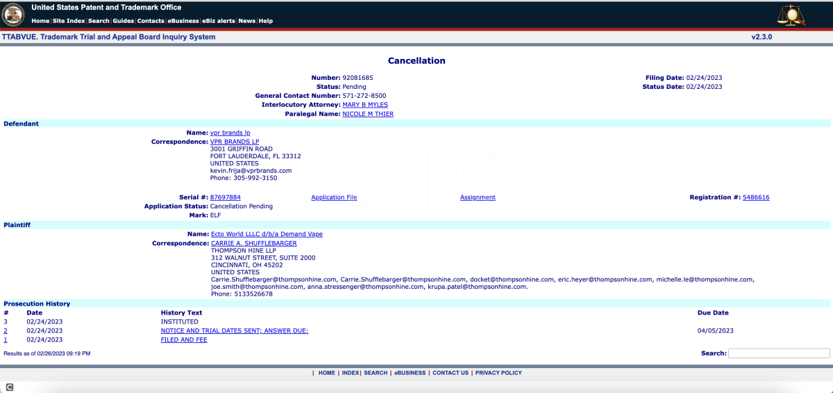The image size is (833, 393).
Task: Click the Results as of timestamp text
Action: coord(47,353)
